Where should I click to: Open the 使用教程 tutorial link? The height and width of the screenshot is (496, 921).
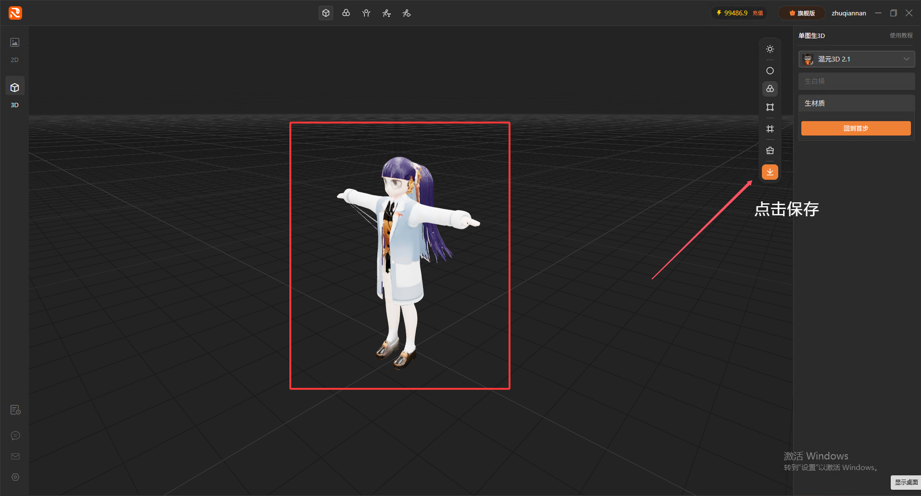click(x=901, y=36)
